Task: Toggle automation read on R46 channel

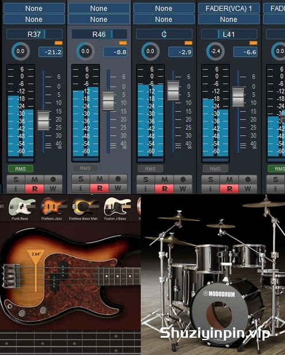Action: click(x=99, y=188)
